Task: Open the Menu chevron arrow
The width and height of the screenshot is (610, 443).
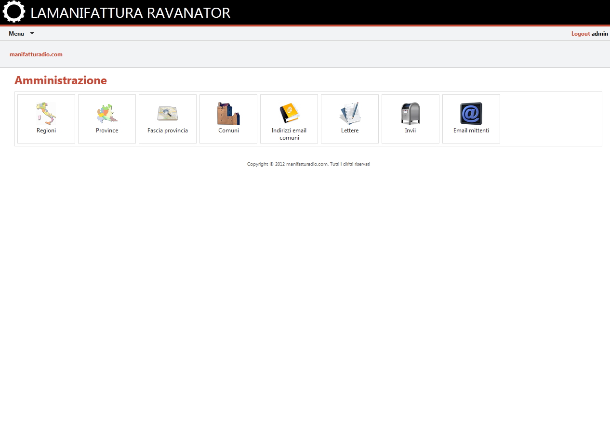Action: coord(32,34)
